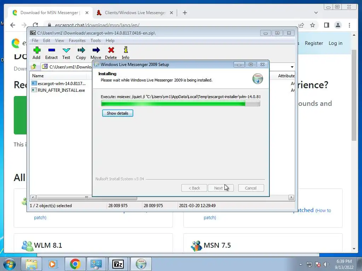Viewport: 362px width, 271px height.
Task: Expand the 7-Zip address path dropdown
Action: (292, 67)
